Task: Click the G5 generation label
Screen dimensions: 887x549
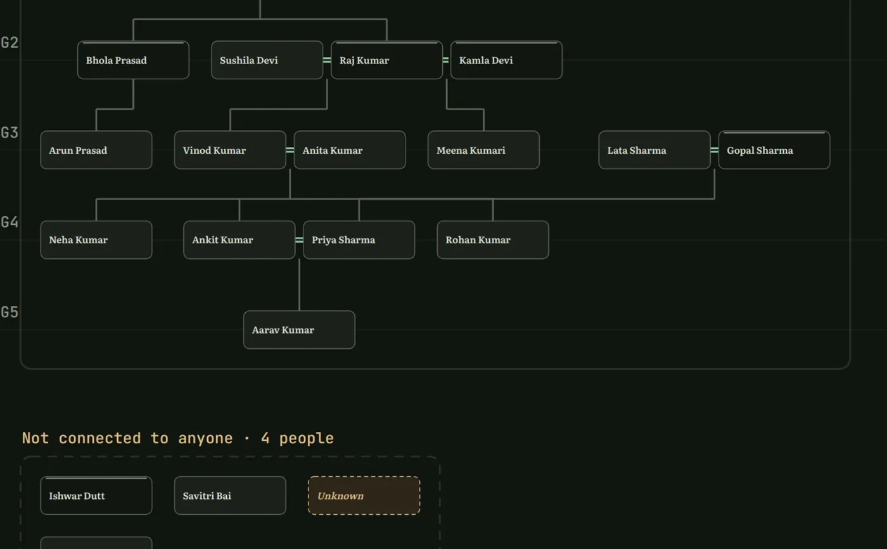Action: point(10,312)
